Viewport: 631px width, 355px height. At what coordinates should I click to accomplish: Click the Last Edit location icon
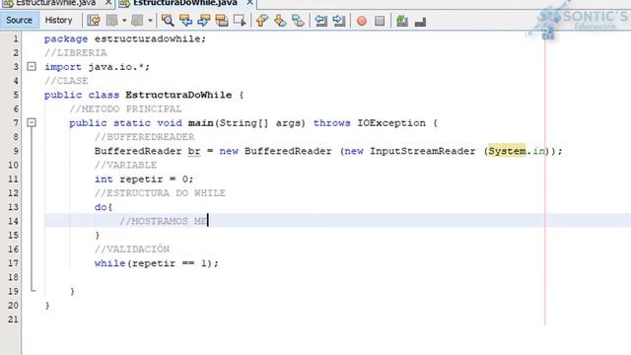94,20
